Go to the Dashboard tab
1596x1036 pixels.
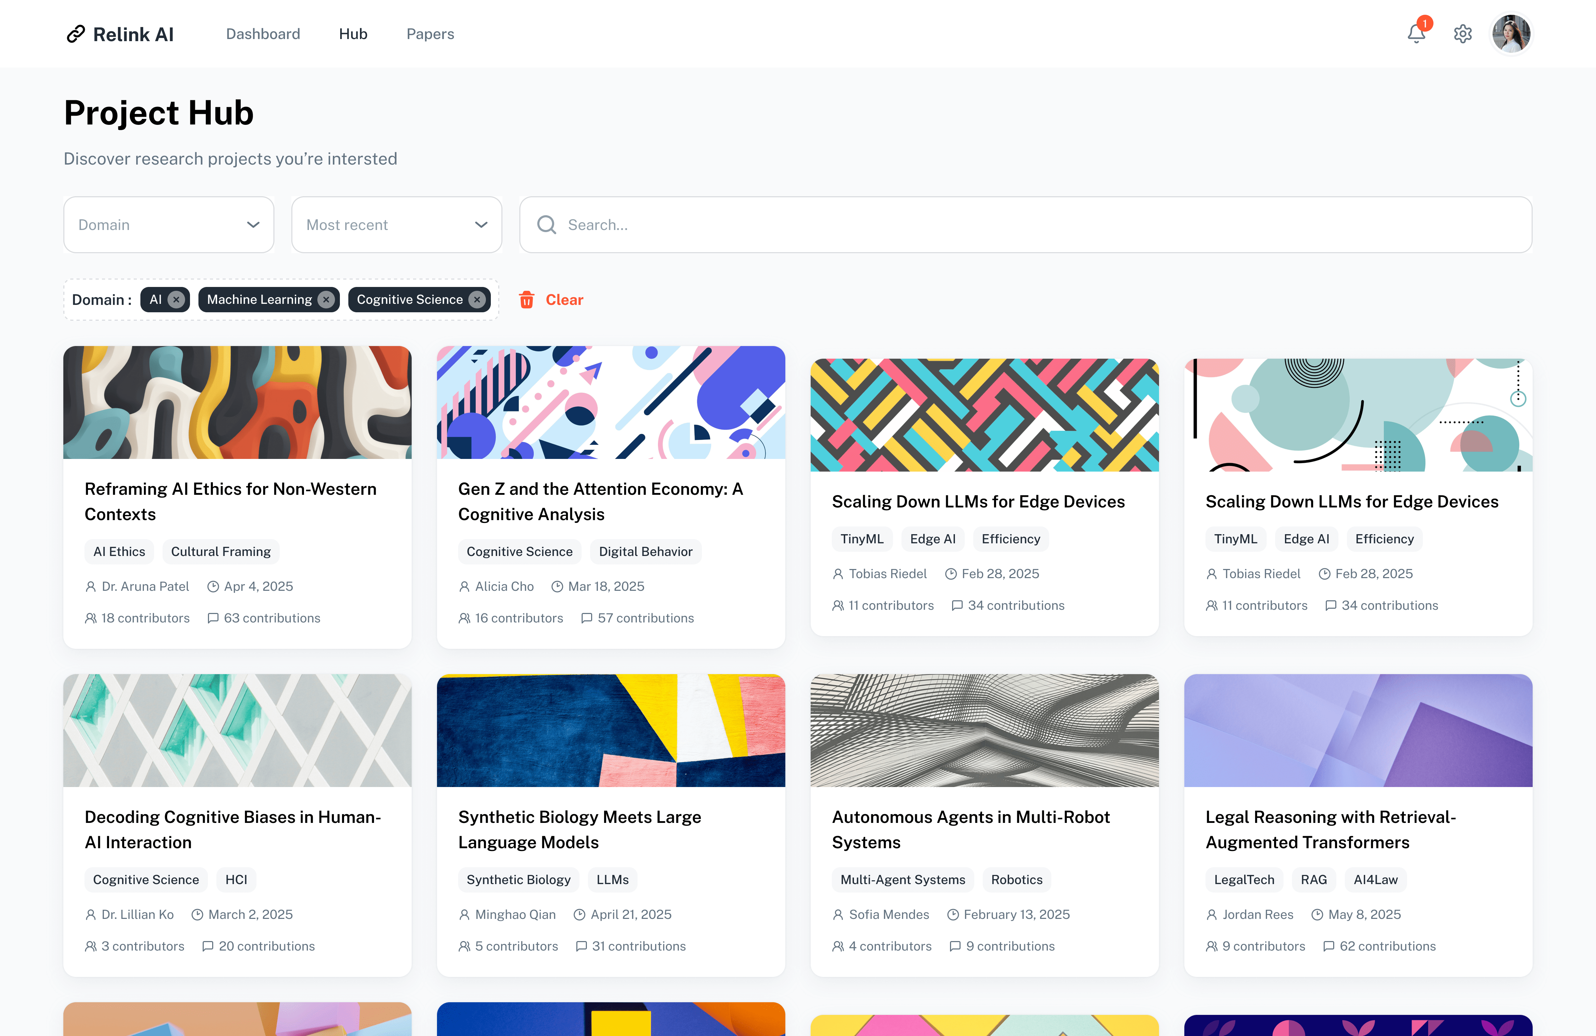[x=263, y=33]
